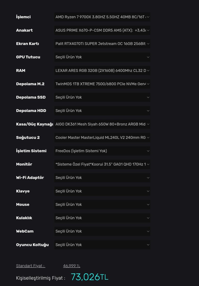This screenshot has width=199, height=286.
Task: Click the Klavye dropdown chevron
Action: (148, 191)
